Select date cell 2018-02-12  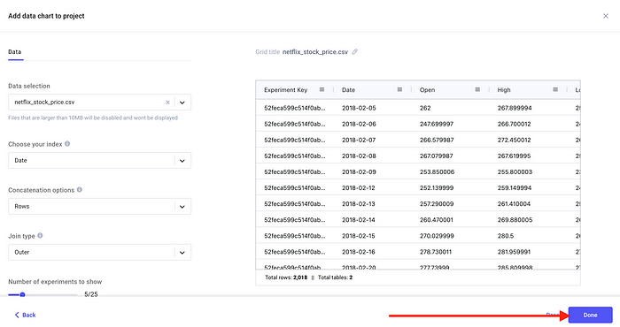(358, 187)
